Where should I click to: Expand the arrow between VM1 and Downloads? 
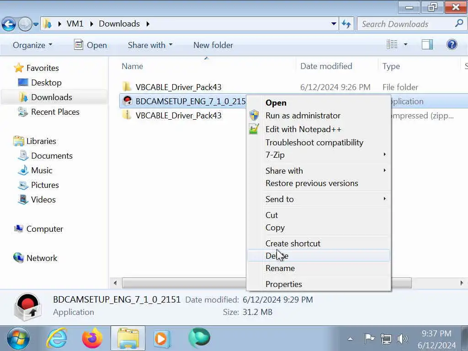point(91,24)
